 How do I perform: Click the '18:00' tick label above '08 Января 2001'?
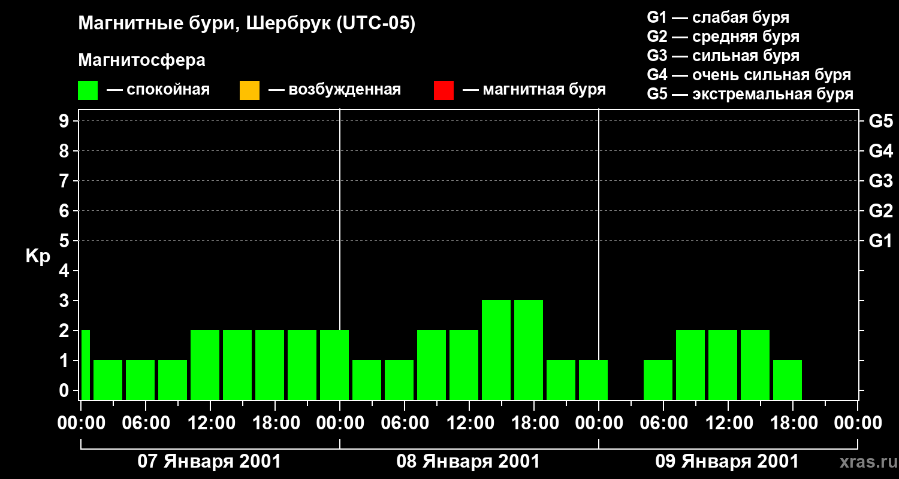pyautogui.click(x=534, y=423)
